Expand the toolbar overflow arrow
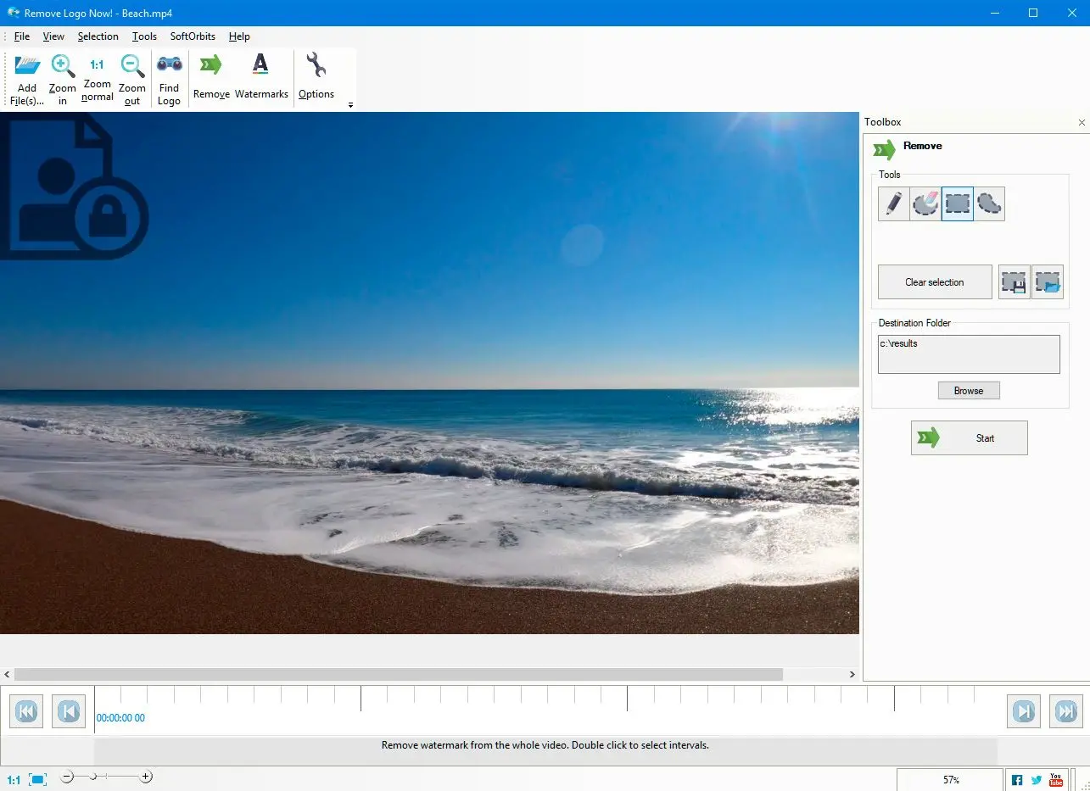Screen dimensions: 1090x791 (350, 105)
